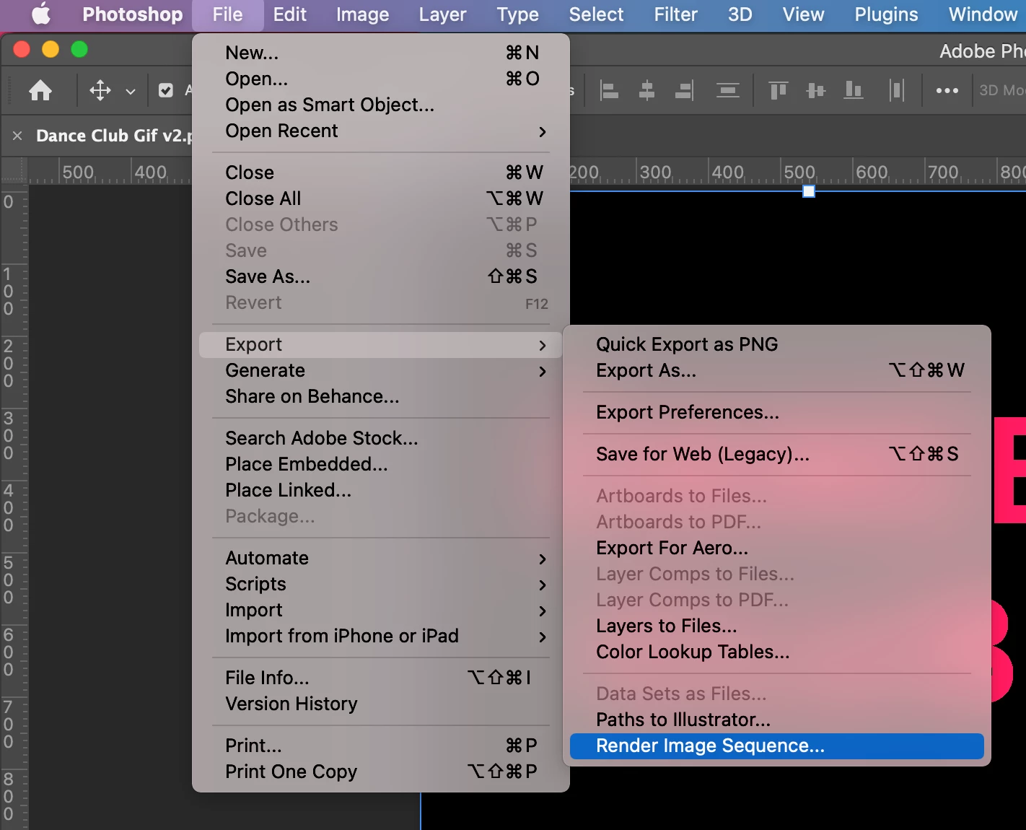Open the Layer menu
Viewport: 1026px width, 830px height.
point(442,14)
